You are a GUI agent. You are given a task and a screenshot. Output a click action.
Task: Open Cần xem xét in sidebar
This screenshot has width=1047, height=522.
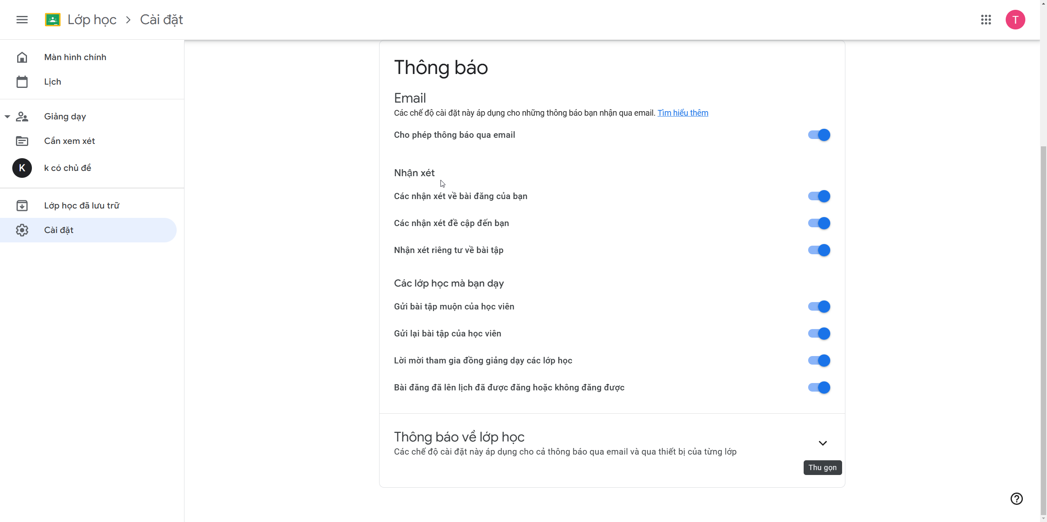point(70,141)
